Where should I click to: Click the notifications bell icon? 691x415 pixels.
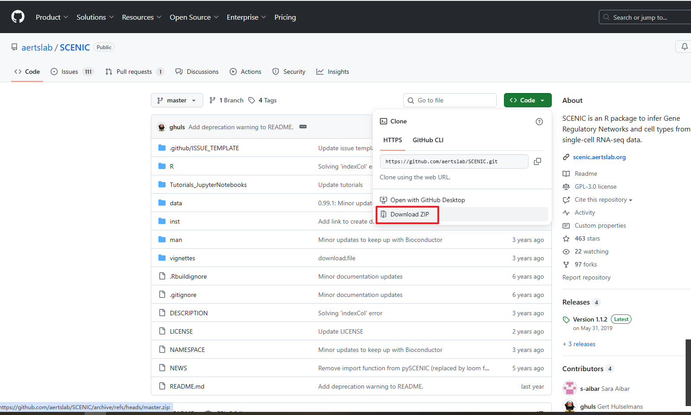tap(684, 47)
